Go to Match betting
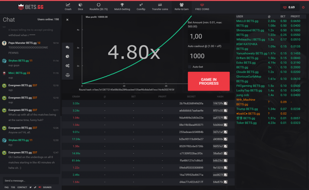The height and width of the screenshot is (190, 309). [122, 7]
